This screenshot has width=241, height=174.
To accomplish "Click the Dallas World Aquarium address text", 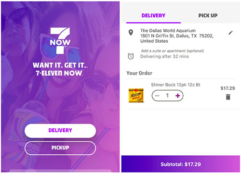I will pos(177,36).
